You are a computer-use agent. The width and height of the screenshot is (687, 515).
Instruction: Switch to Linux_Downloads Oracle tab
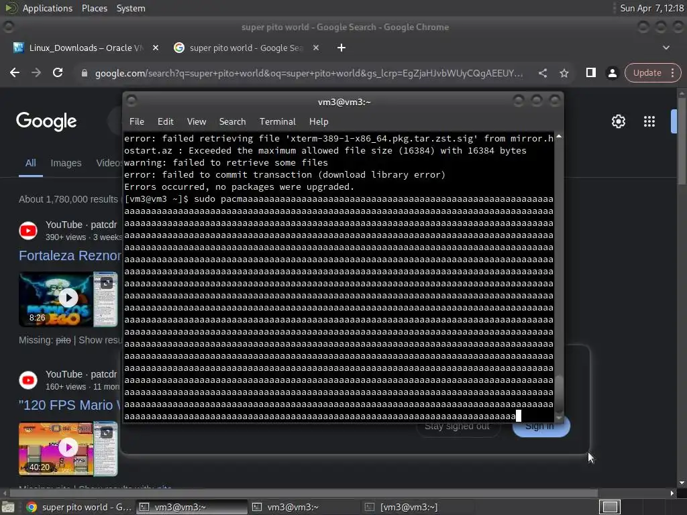point(85,48)
